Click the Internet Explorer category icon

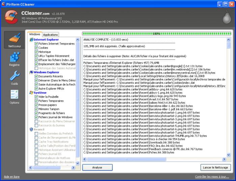tap(31, 40)
